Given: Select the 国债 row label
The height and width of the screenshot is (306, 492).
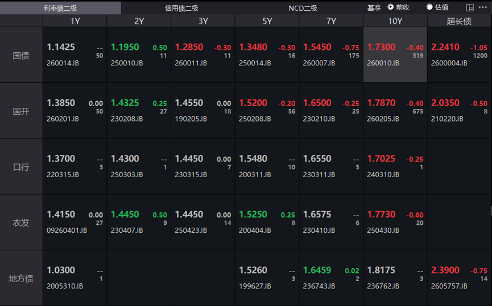Looking at the screenshot, I should pyautogui.click(x=21, y=56).
